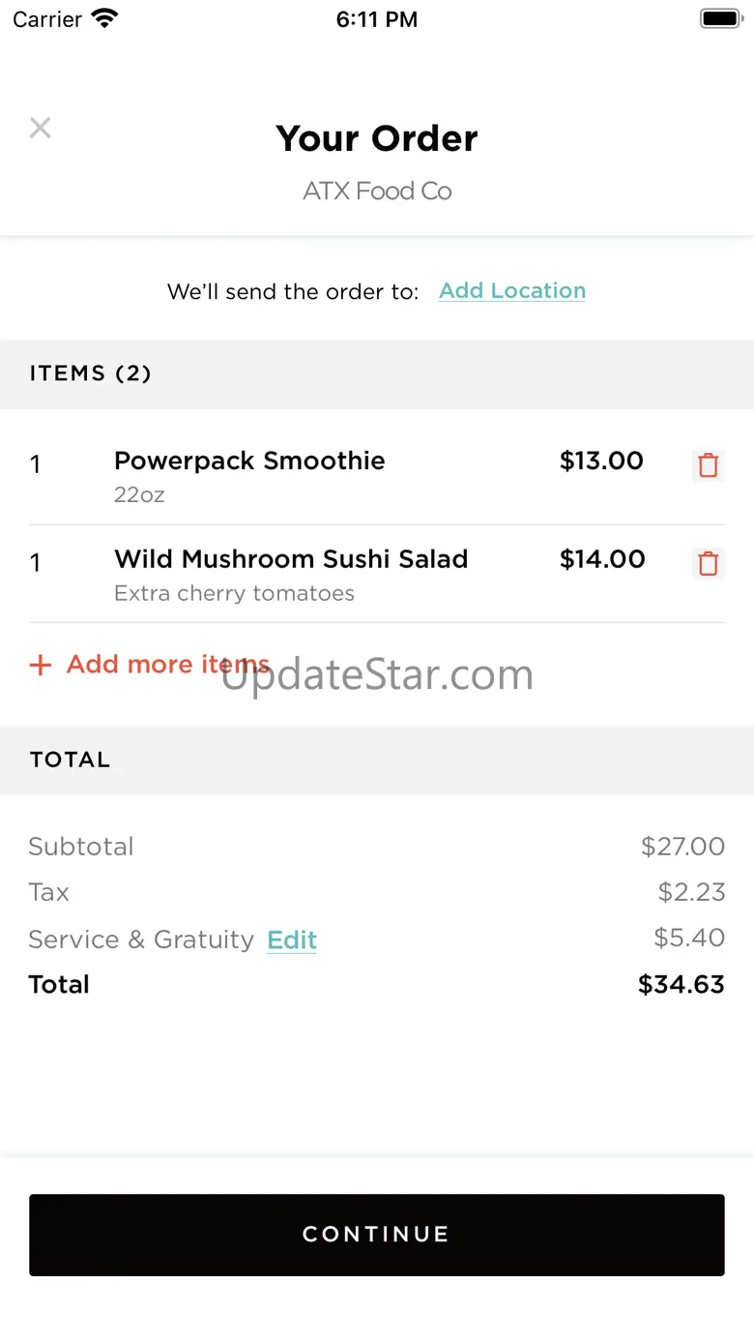754x1342 pixels.
Task: Open Add Location link
Action: click(x=511, y=291)
